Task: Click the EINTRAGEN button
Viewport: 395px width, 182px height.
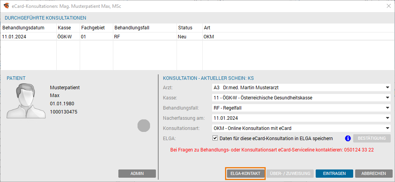Action: click(x=334, y=173)
